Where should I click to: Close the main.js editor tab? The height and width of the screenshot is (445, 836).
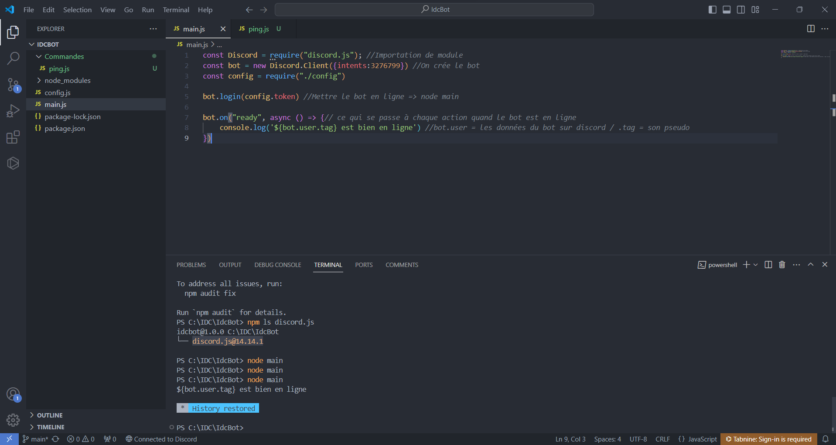223,29
